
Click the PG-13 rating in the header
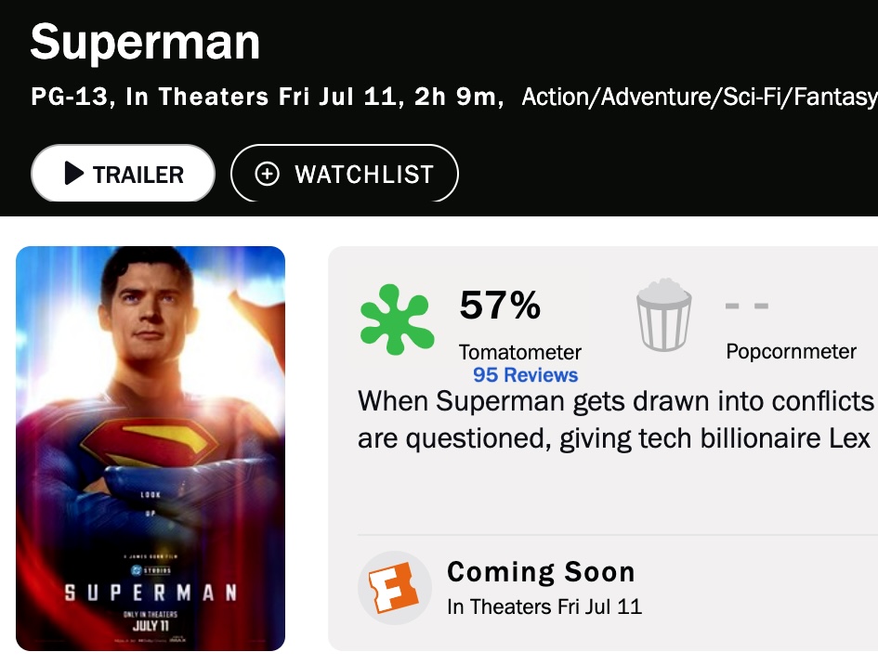pyautogui.click(x=69, y=97)
